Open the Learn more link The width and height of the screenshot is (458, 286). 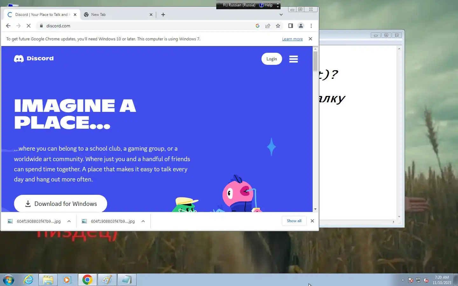click(x=292, y=39)
